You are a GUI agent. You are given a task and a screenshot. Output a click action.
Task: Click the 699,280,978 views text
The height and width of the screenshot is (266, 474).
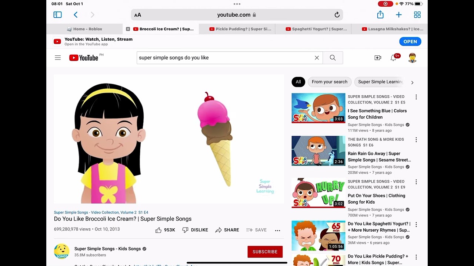[x=72, y=229]
